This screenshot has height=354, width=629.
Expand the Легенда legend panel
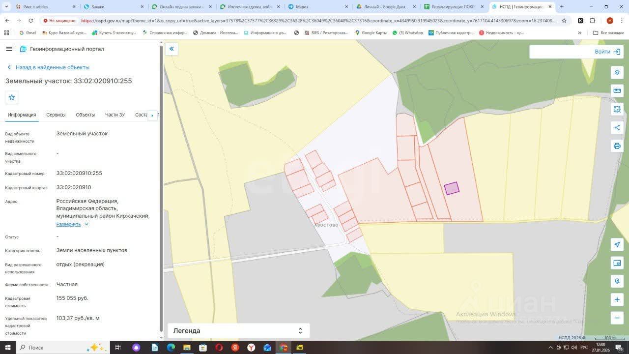[x=238, y=331]
